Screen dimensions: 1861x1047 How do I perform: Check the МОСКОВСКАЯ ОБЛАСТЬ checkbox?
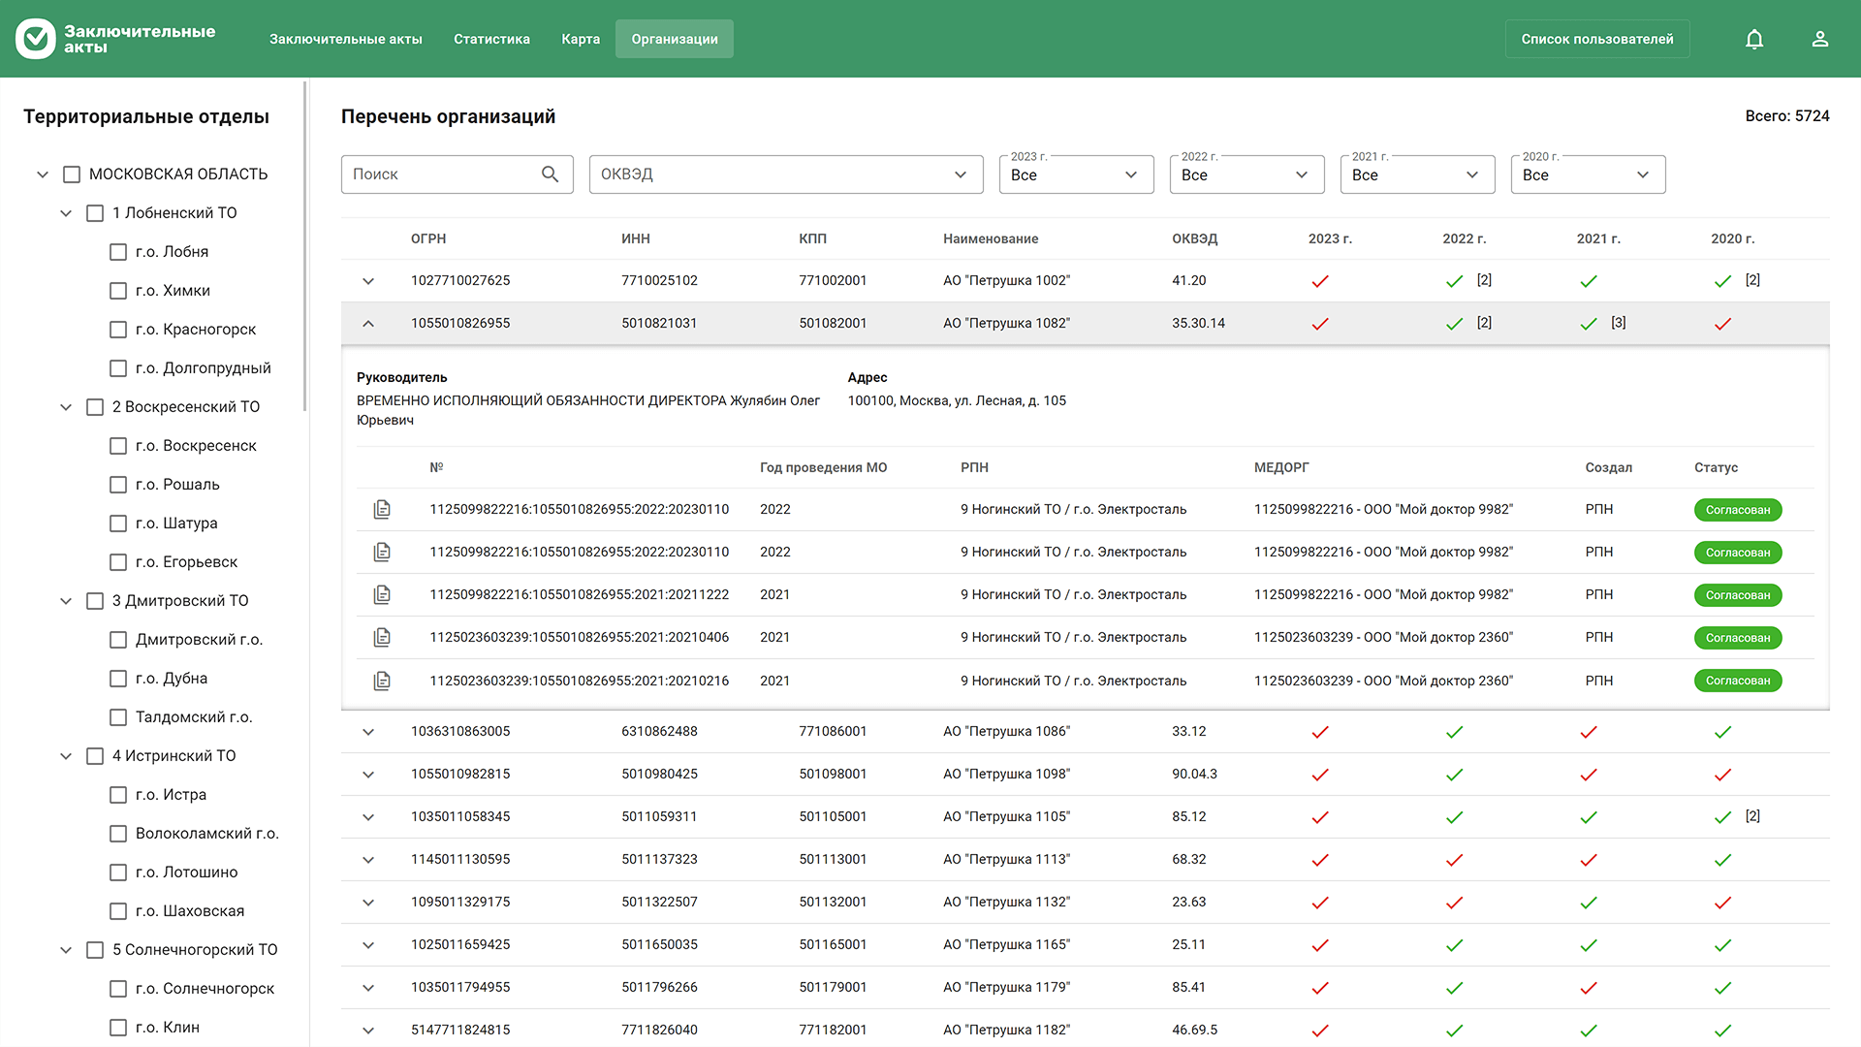(x=72, y=174)
